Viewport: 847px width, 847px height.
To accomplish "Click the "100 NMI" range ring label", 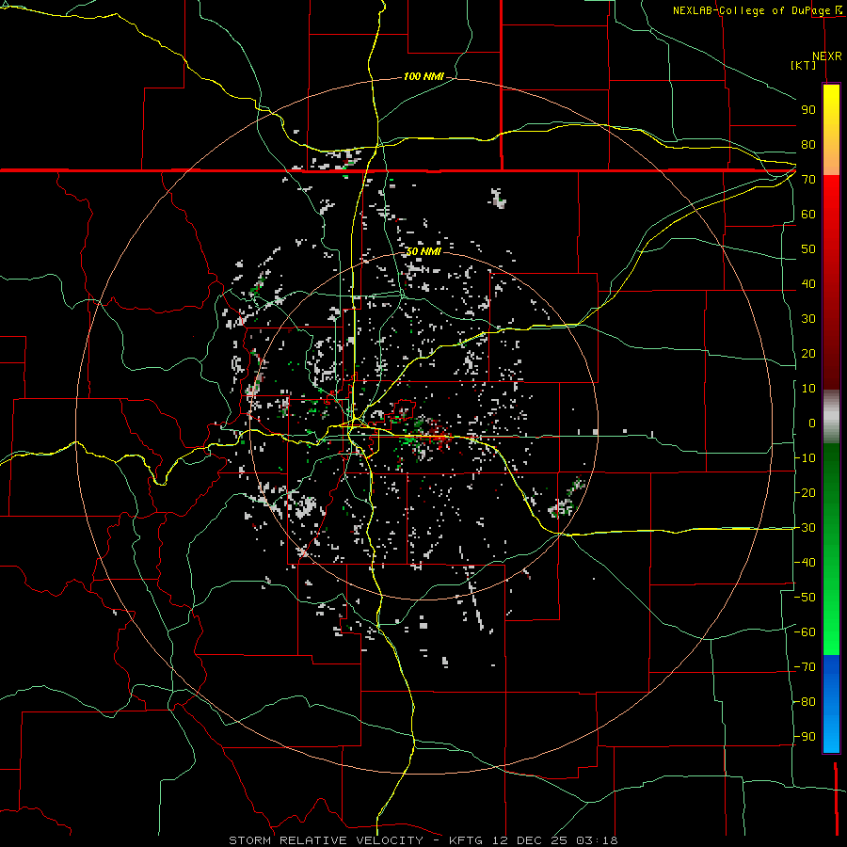I will pyautogui.click(x=423, y=76).
